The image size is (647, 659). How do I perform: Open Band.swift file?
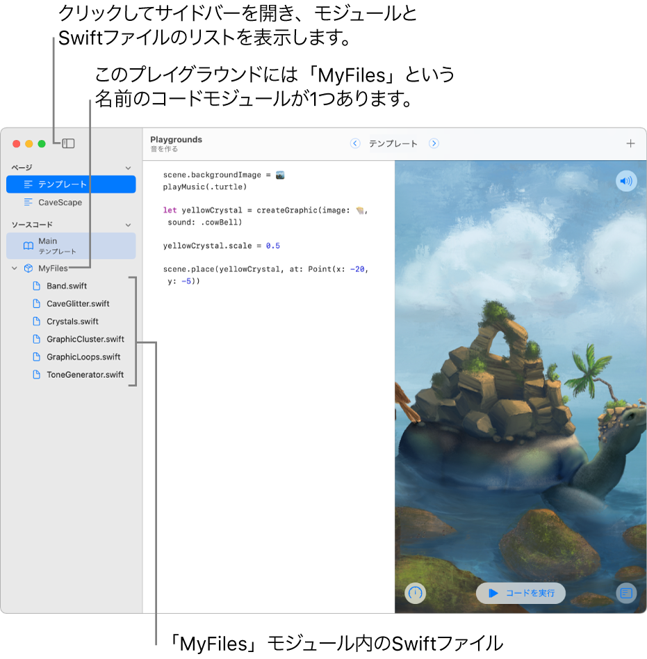pyautogui.click(x=71, y=286)
